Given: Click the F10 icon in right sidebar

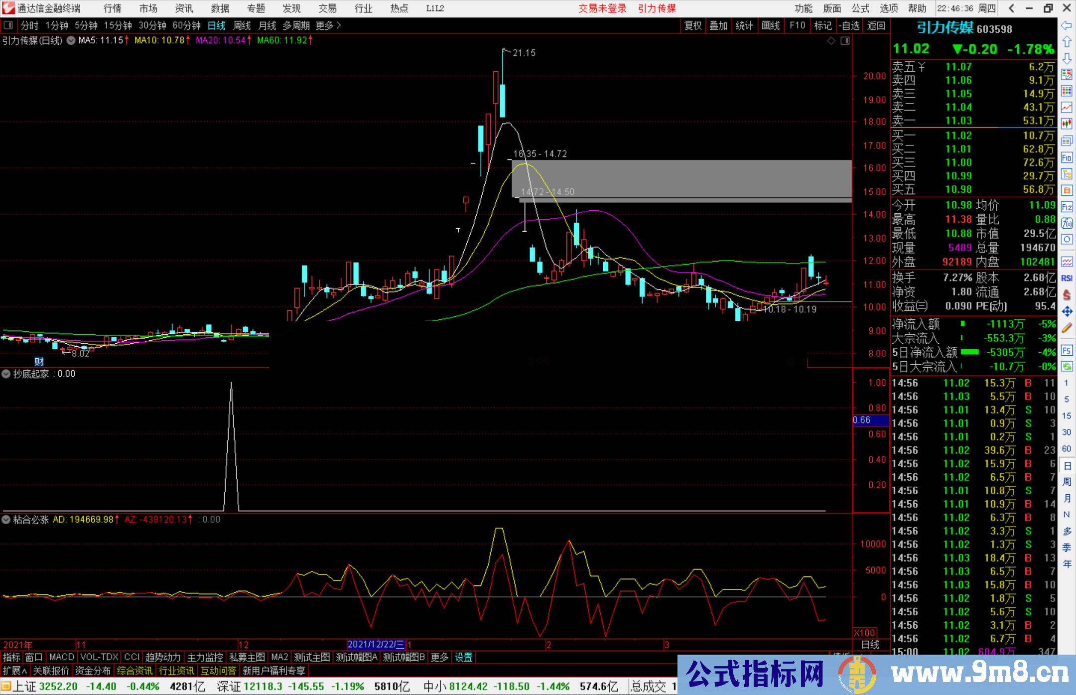Looking at the screenshot, I should 1067,158.
